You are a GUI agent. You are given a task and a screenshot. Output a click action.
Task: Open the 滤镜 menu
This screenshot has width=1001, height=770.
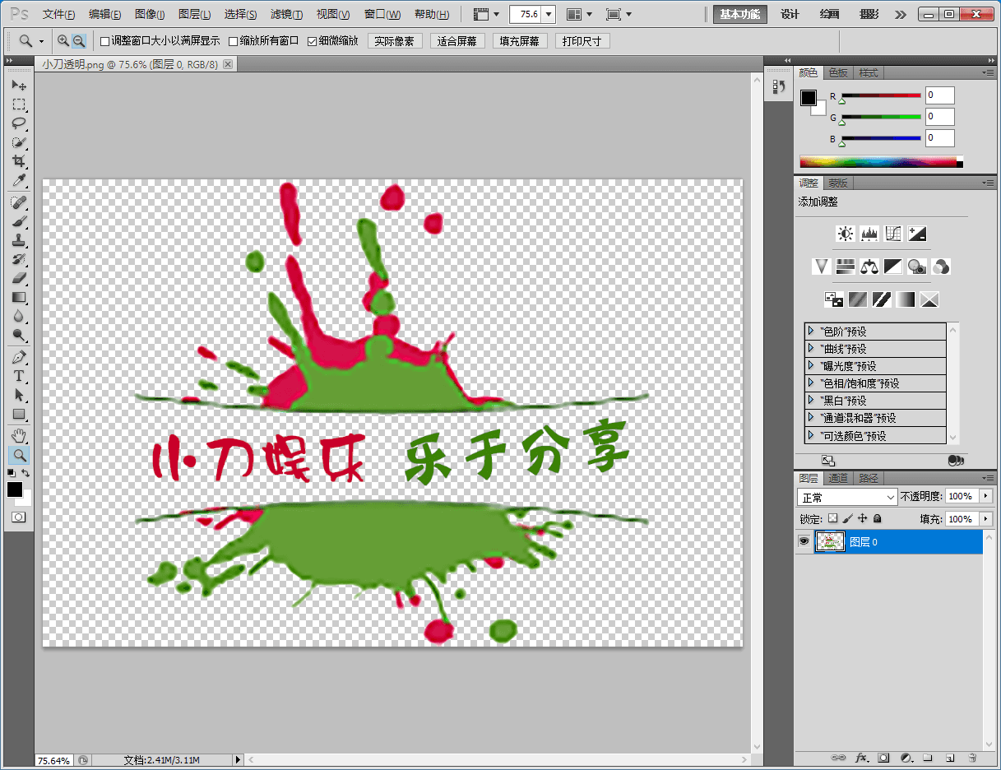286,15
